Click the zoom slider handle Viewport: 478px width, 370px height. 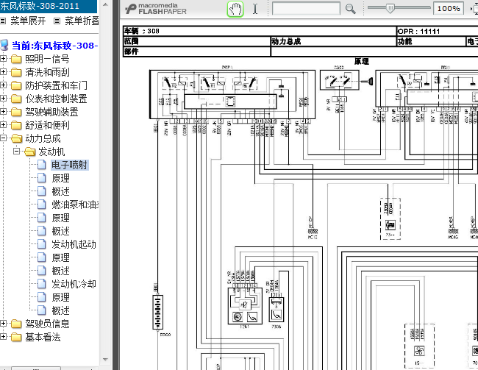pyautogui.click(x=390, y=8)
